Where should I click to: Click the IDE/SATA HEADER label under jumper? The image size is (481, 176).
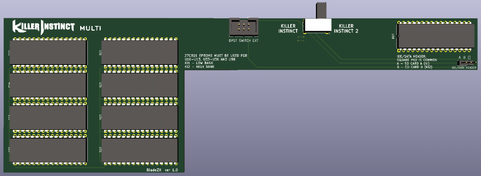pyautogui.click(x=464, y=68)
